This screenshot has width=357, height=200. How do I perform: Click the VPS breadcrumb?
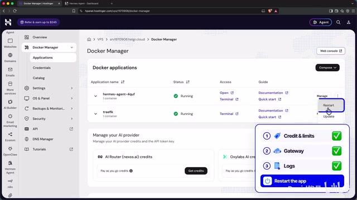[x=100, y=39]
